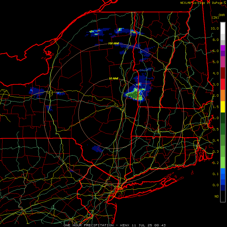Click the 1.5 legend value
This screenshot has height=227, width=227.
pyautogui.click(x=216, y=107)
